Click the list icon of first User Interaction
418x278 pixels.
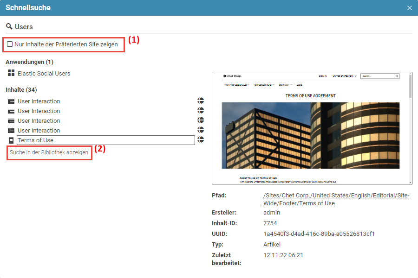click(11, 101)
